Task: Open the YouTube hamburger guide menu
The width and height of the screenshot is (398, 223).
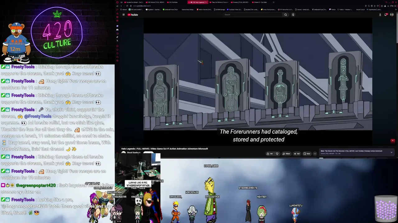Action: tap(123, 15)
